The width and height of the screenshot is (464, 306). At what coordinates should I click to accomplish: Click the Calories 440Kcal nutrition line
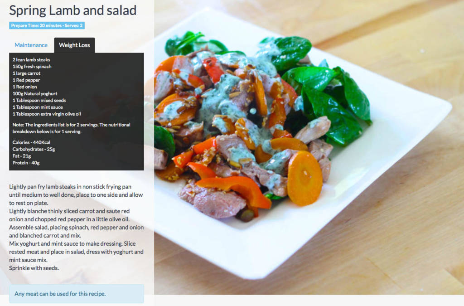pos(31,142)
